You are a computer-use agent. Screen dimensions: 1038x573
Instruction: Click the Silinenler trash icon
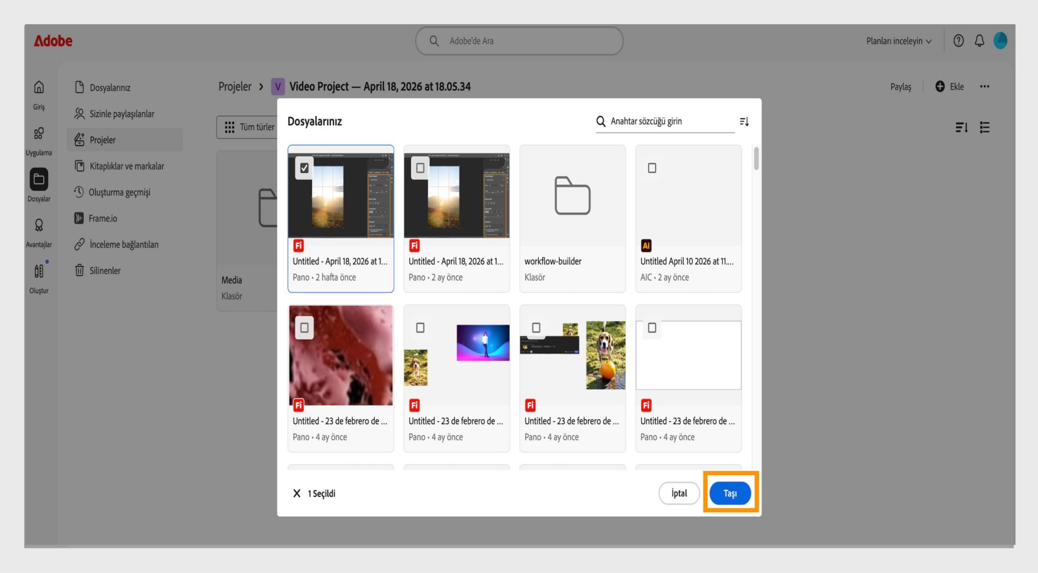79,270
